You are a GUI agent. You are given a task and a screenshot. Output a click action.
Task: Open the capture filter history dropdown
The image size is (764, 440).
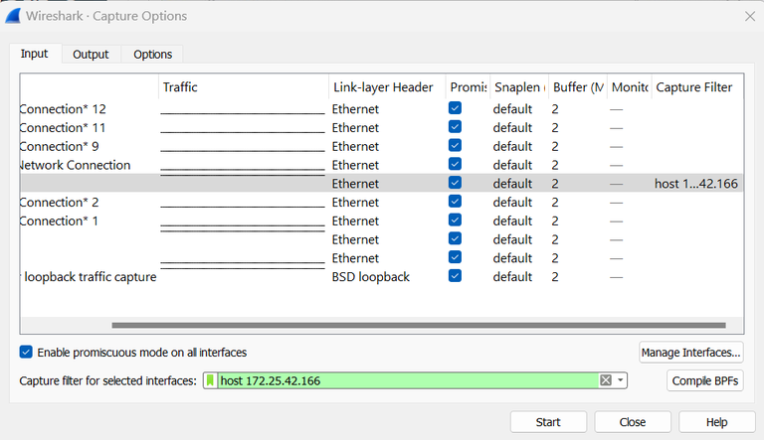click(x=621, y=380)
